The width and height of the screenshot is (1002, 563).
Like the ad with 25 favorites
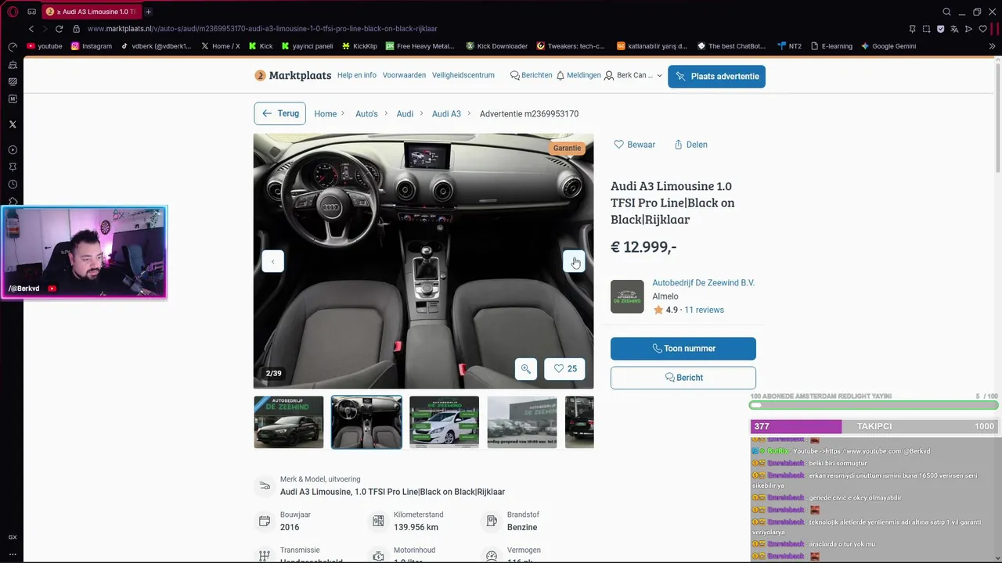tap(564, 369)
